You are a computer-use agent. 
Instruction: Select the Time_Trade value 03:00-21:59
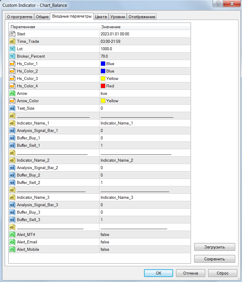(x=110, y=41)
